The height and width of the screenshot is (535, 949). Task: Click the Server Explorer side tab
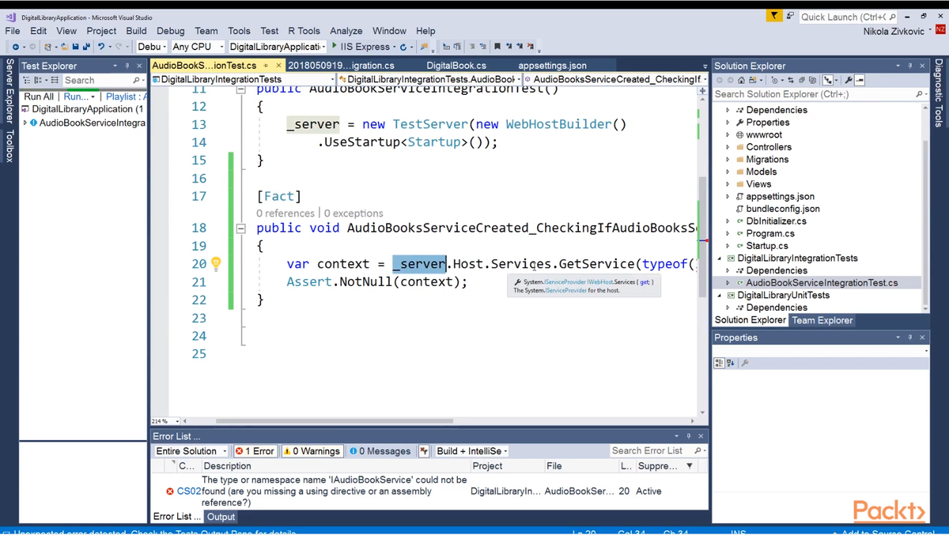tap(9, 92)
